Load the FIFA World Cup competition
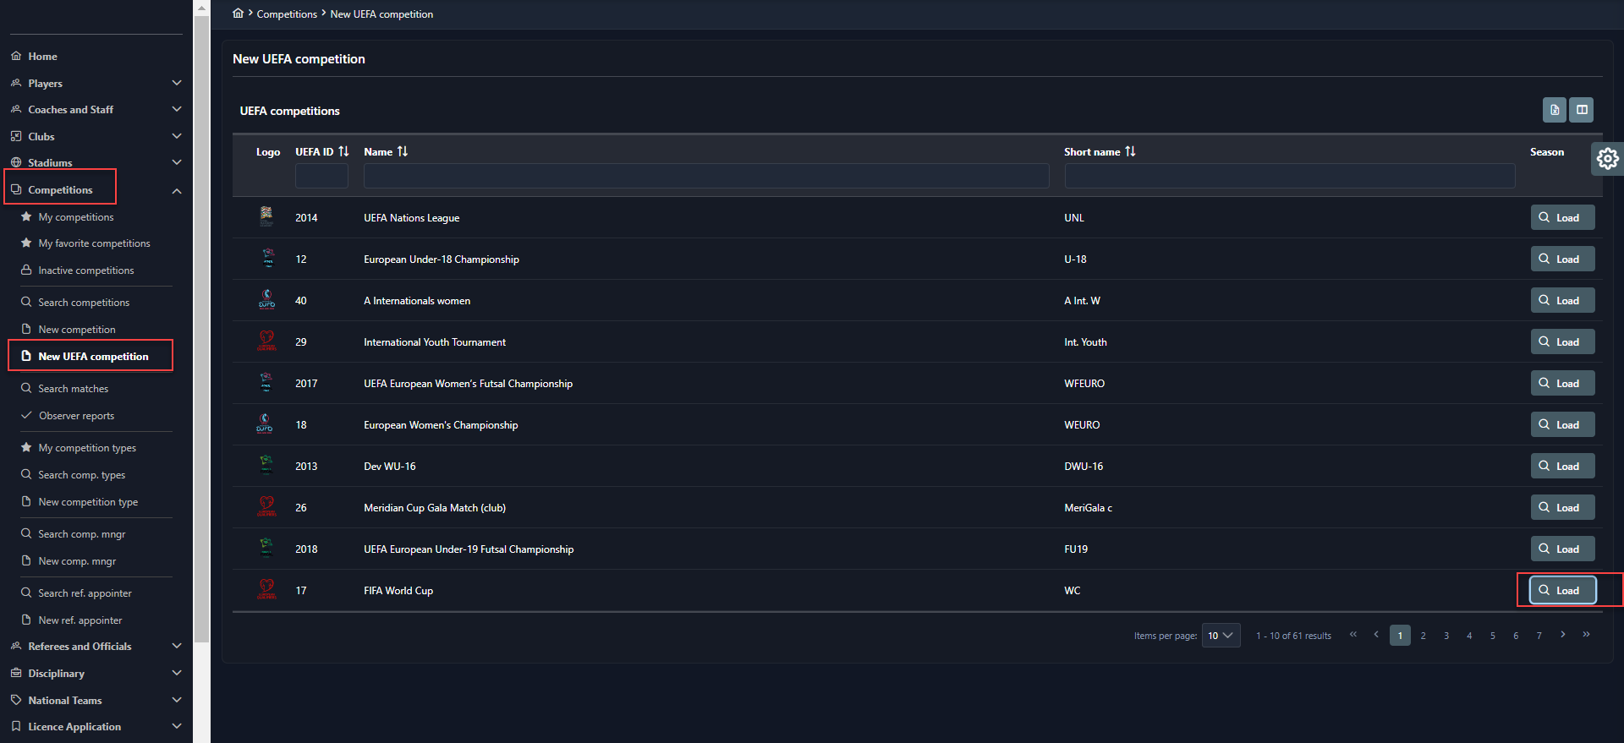Screen dimensions: 1624x743 click(1562, 591)
